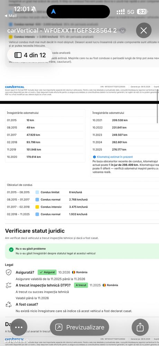This screenshot has width=159, height=346.
Task: Select the light blue 'Condus limitat' swatch
Action: point(37,193)
